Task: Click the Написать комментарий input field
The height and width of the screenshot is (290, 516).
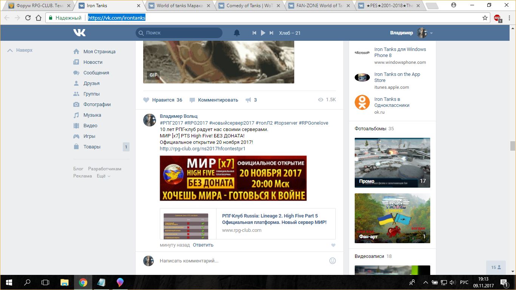Action: [242, 261]
